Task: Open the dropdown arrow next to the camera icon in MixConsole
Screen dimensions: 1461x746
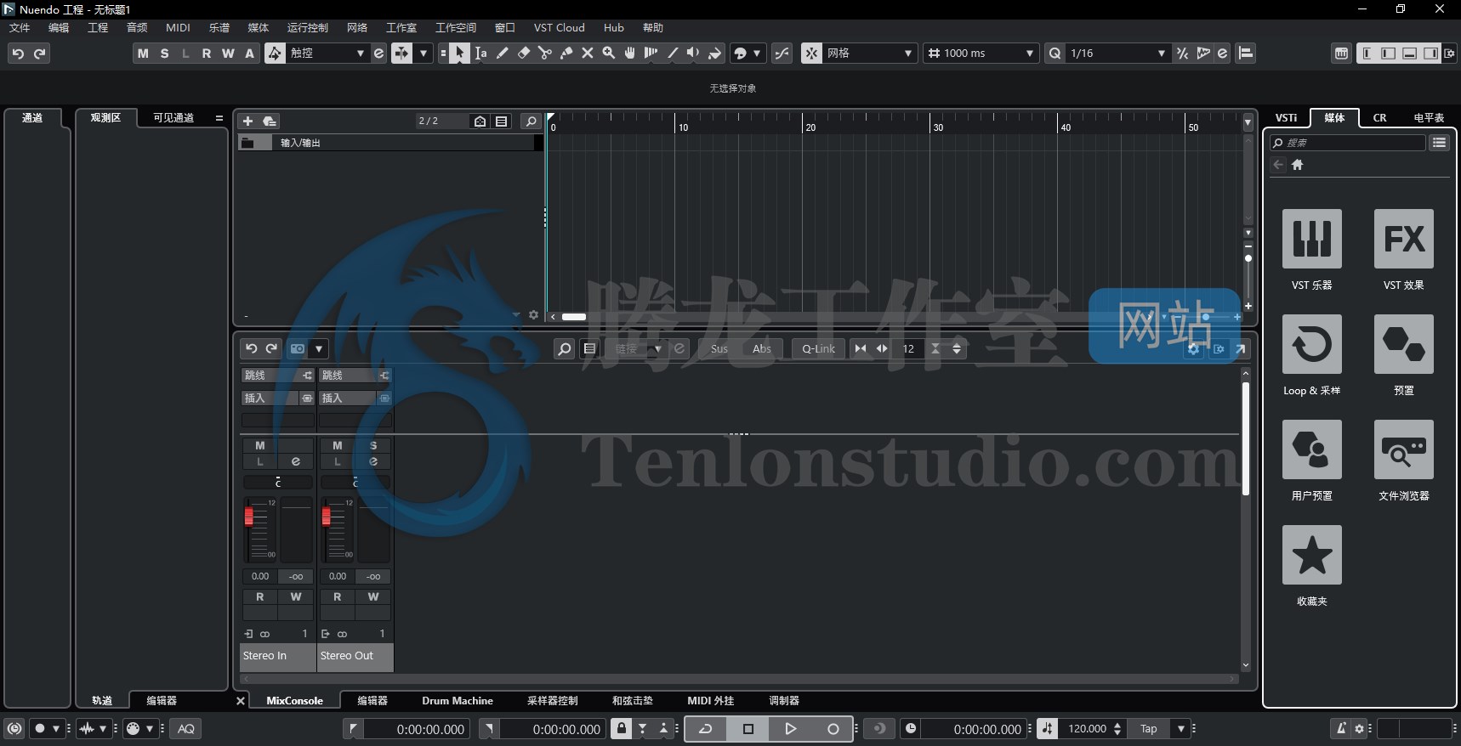Action: pos(319,348)
